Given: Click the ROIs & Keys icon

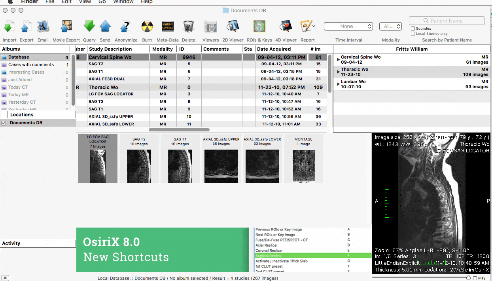Looking at the screenshot, I should pos(259,27).
